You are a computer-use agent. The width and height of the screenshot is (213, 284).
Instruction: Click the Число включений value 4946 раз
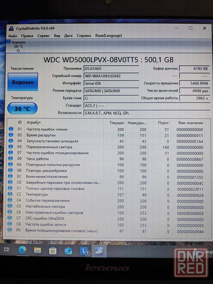click(194, 91)
